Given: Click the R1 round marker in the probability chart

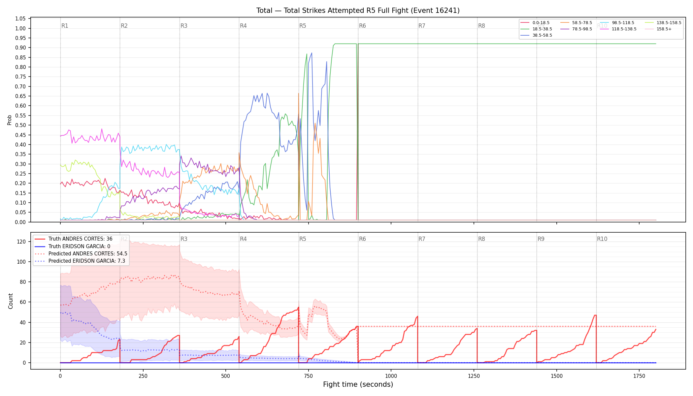Looking at the screenshot, I should [65, 26].
